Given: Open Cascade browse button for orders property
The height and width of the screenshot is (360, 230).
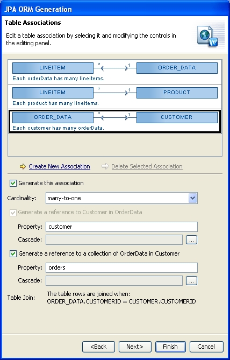Looking at the screenshot, I should point(191,280).
